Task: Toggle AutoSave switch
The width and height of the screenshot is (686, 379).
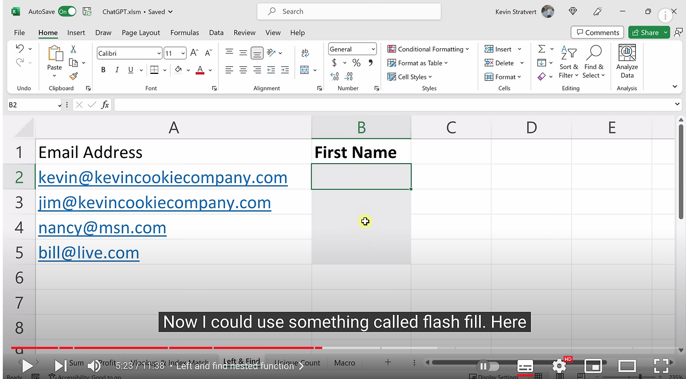Action: [x=67, y=11]
